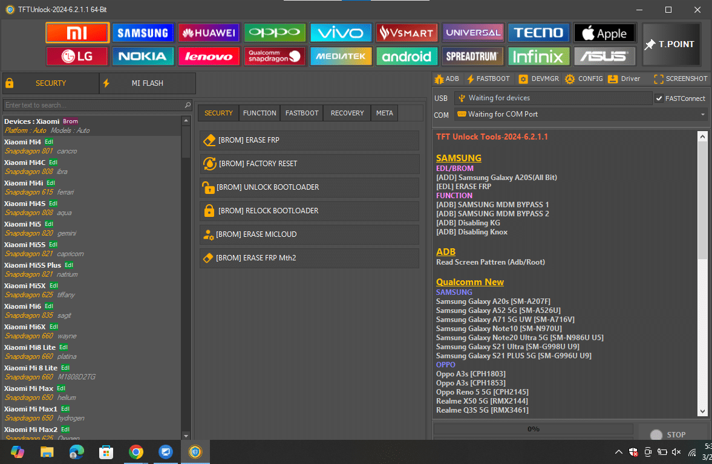
Task: Choose the MEDIATEK brand icon
Action: 341,56
